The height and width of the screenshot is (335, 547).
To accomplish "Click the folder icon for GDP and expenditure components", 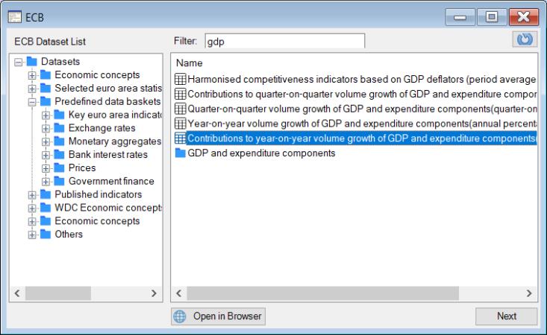I will [180, 153].
